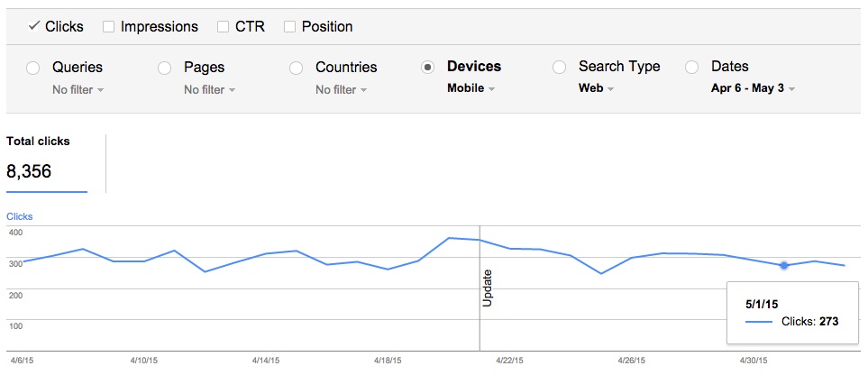
Task: Choose the Dates radio option
Action: (x=691, y=68)
